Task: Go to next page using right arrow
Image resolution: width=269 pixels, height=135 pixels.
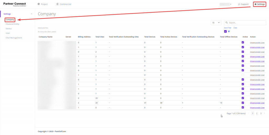Action: point(264,113)
